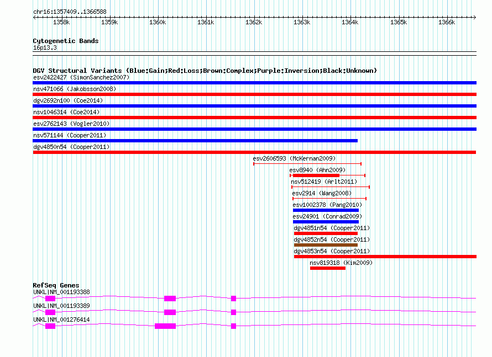The image size is (492, 357).
Task: Open the dgv4850n54 (Cooper2011) variant
Action: pyautogui.click(x=71, y=147)
